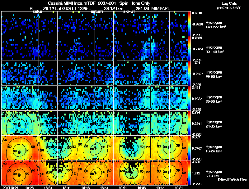Click the '0.7389' color scale value
The width and height of the screenshot is (249, 189).
(197, 38)
